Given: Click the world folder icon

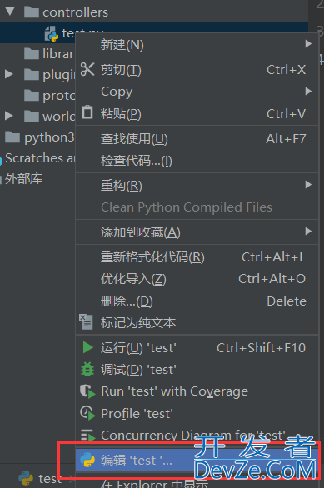Looking at the screenshot, I should [32, 117].
